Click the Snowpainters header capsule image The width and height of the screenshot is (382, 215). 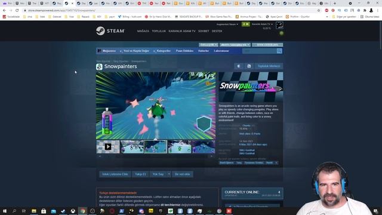(251, 87)
